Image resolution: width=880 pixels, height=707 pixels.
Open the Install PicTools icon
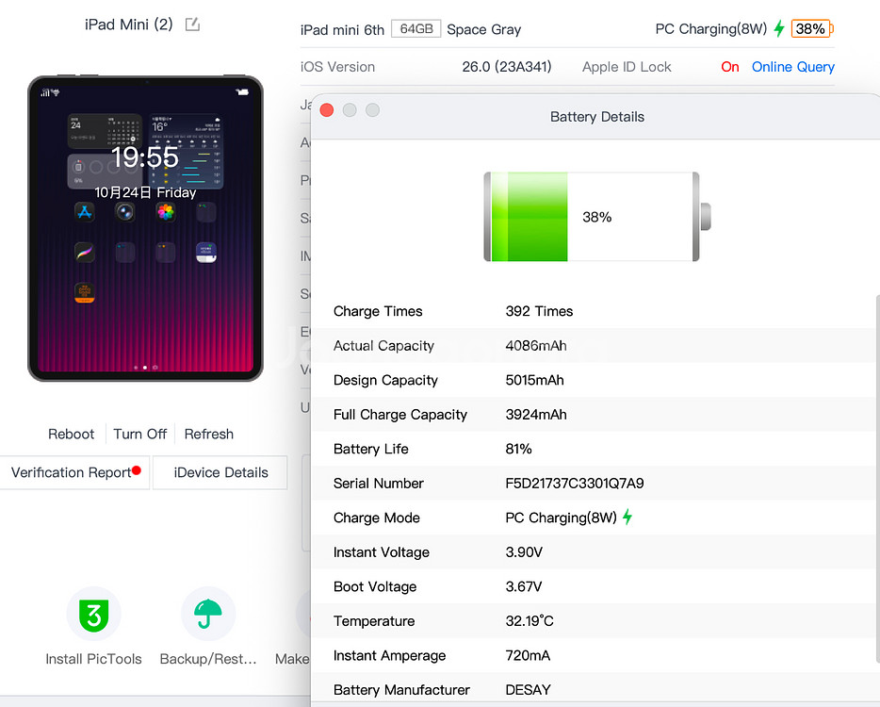[93, 615]
